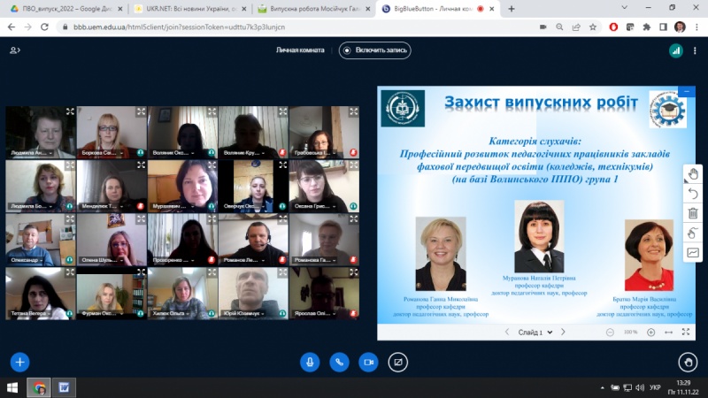Select the whiteboard Pan hand tool

tap(693, 174)
